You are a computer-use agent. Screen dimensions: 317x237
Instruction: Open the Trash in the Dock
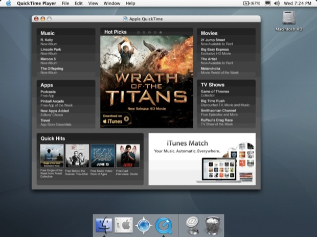tap(213, 225)
